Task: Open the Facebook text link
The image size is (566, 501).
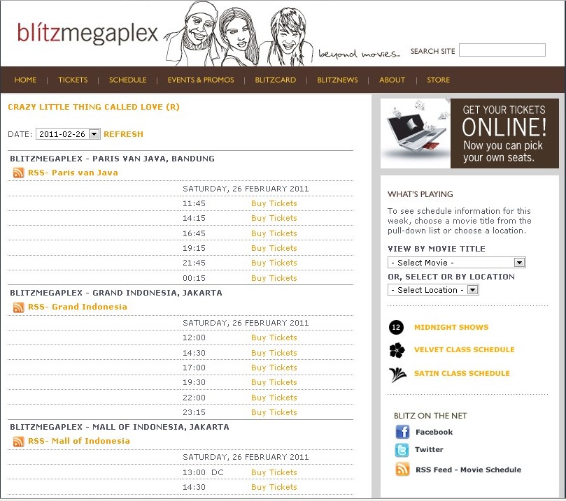Action: pyautogui.click(x=434, y=432)
